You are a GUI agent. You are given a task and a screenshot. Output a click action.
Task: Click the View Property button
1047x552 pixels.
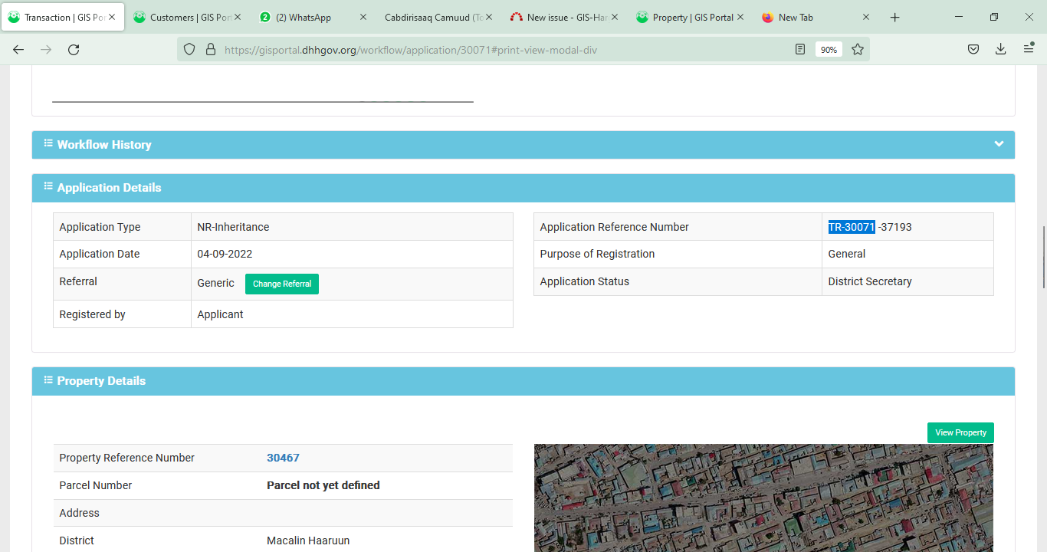960,432
